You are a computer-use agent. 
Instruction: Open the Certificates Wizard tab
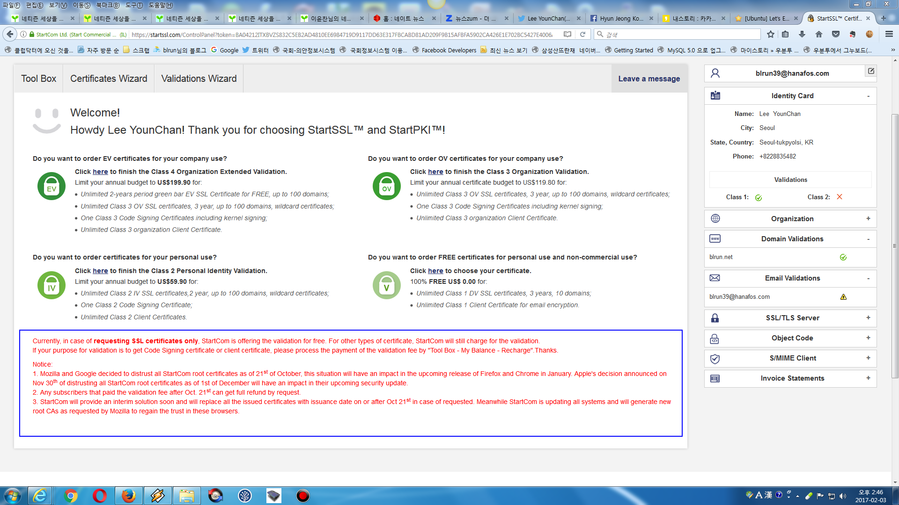pos(109,79)
